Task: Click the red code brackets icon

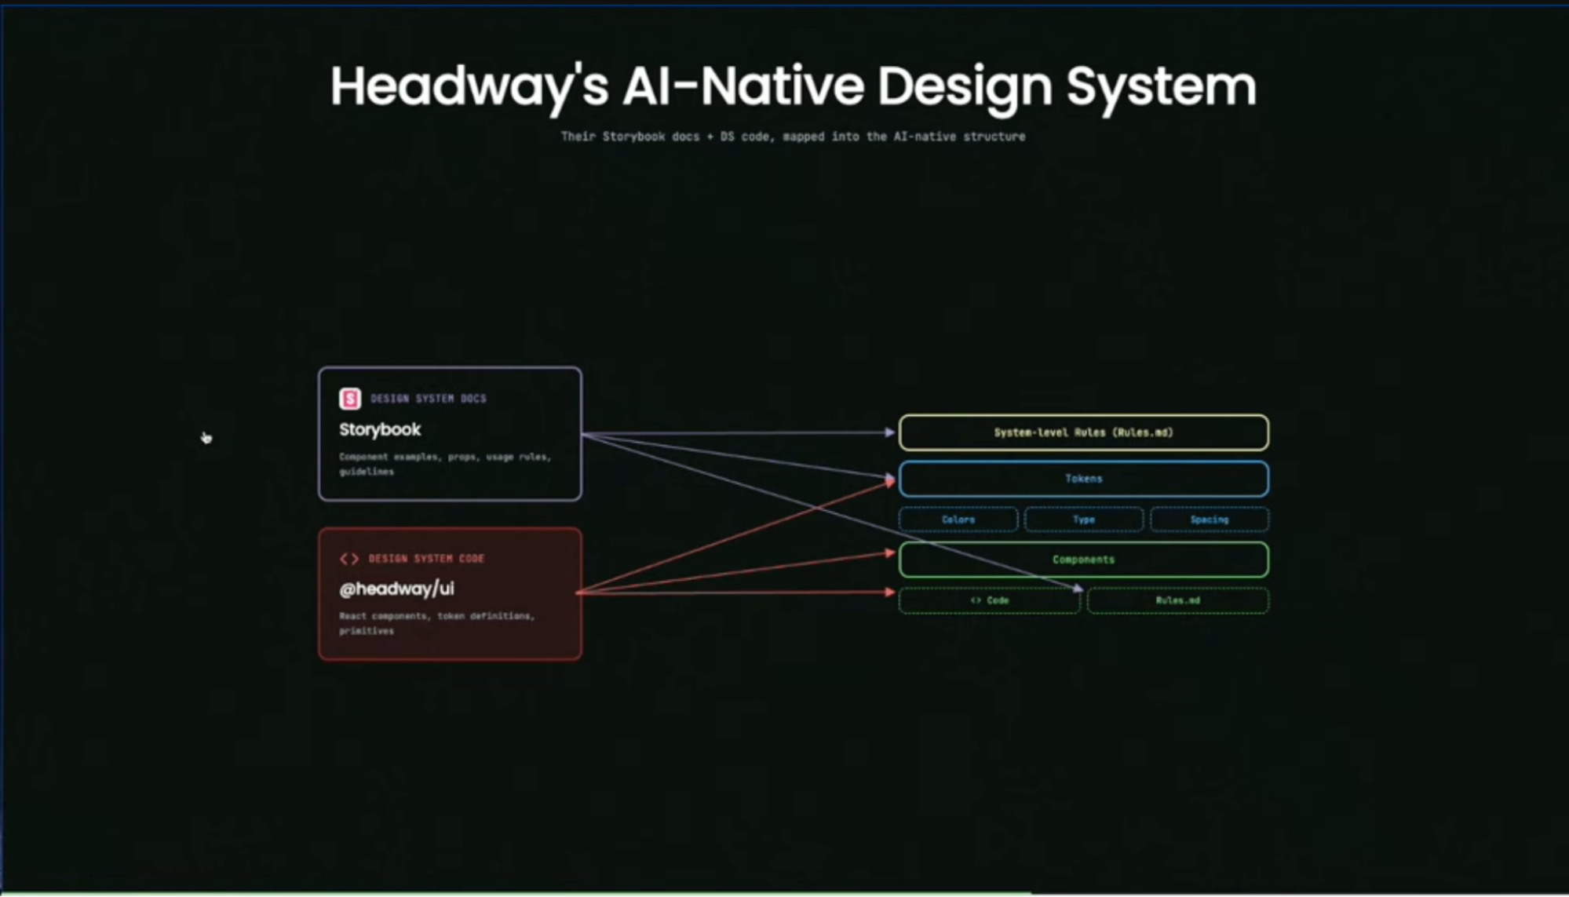Action: click(349, 559)
